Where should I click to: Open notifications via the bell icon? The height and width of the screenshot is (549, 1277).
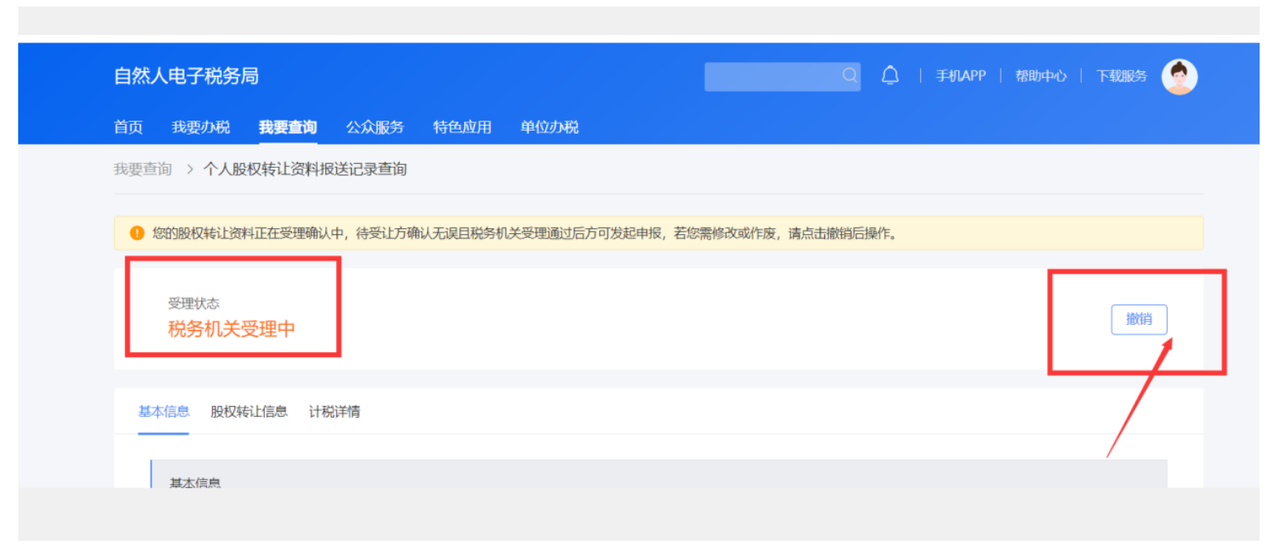890,76
